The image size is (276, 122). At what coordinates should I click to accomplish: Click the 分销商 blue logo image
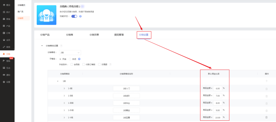click(x=46, y=15)
